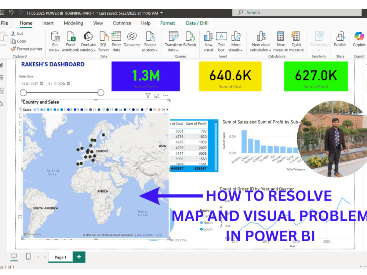Click the end date field 31-12-2020

point(57,84)
